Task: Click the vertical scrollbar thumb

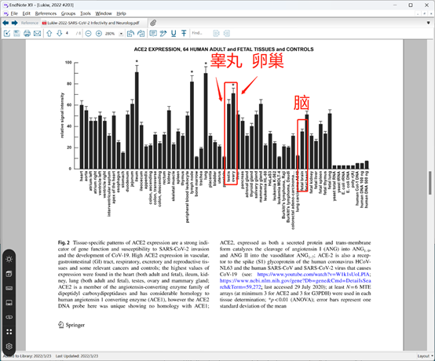Action: tap(430, 184)
